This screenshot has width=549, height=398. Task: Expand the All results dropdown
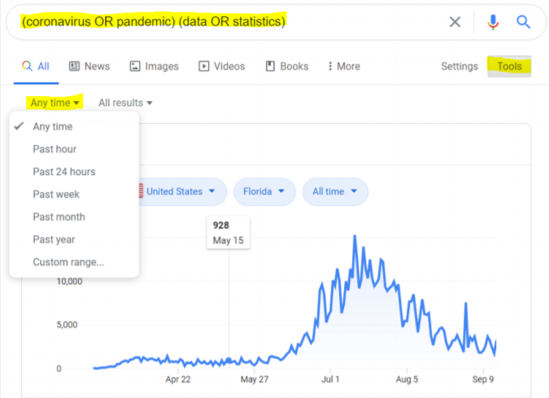(x=125, y=103)
